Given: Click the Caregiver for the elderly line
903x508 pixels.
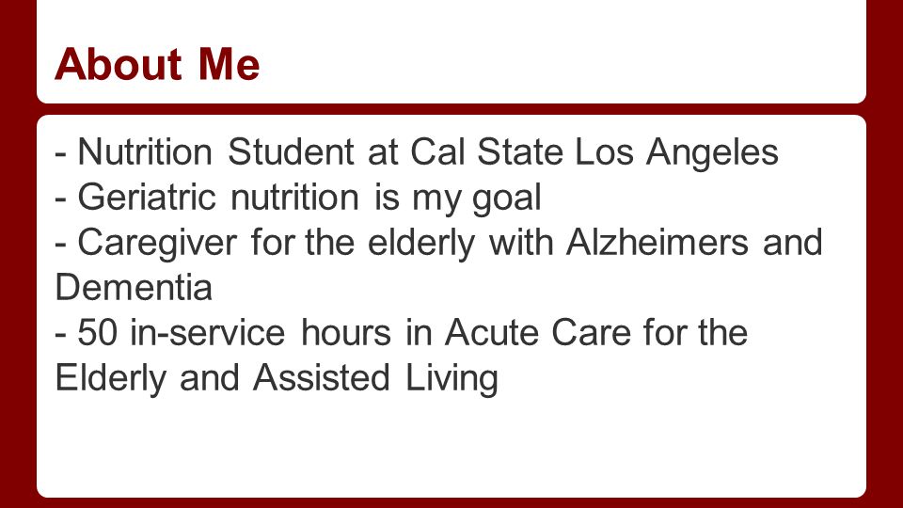Looking at the screenshot, I should (439, 243).
